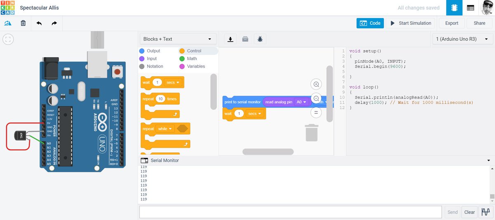Click Serial.begin(9600) code line
Screen dimensions: 495x220
tap(380, 66)
